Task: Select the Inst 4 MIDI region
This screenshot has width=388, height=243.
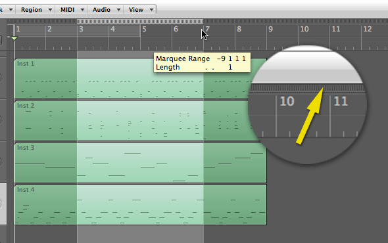Action: (x=141, y=204)
